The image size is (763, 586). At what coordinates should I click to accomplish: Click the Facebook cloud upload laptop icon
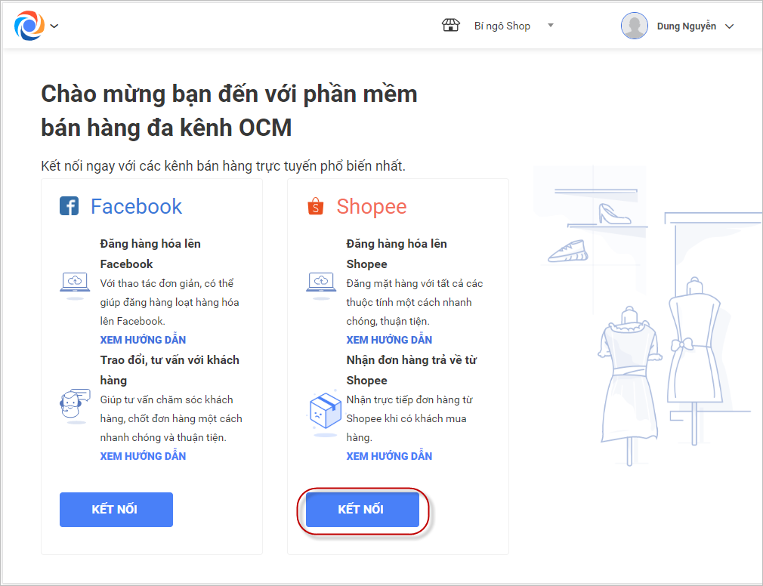74,283
